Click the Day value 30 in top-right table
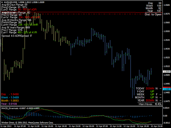Viewport: 171px width, 128px height. tap(160, 3)
